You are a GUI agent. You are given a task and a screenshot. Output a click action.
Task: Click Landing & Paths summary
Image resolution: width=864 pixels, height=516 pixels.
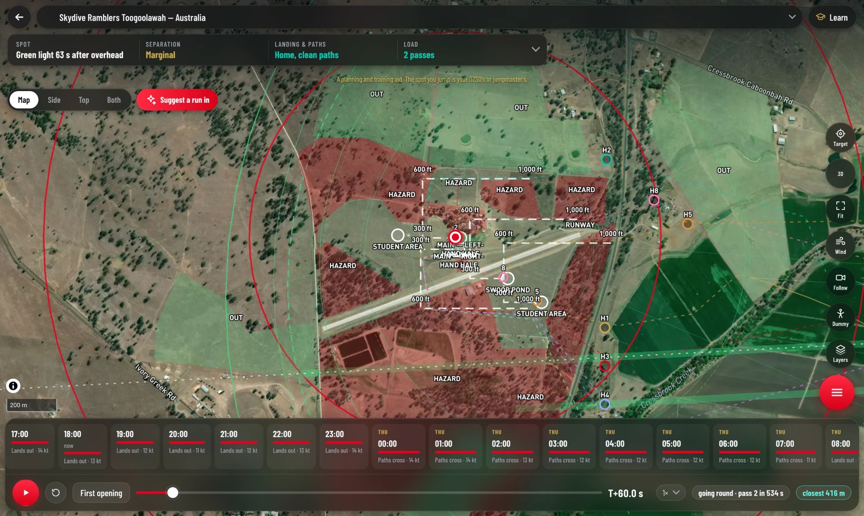(307, 50)
